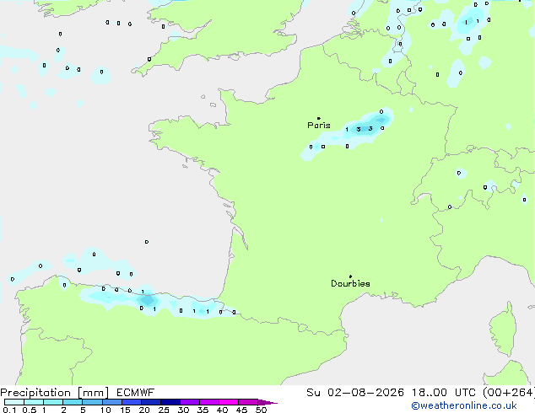535x413 pixels.
Task: Click the Su 02-08-2026 date text
Action: pyautogui.click(x=355, y=393)
